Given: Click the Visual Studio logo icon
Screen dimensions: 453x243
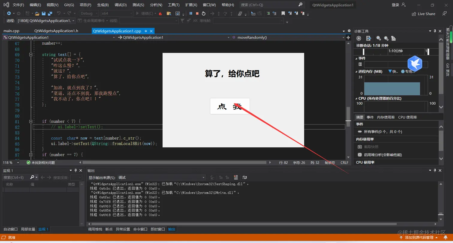Looking at the screenshot, I should click(x=6, y=5).
